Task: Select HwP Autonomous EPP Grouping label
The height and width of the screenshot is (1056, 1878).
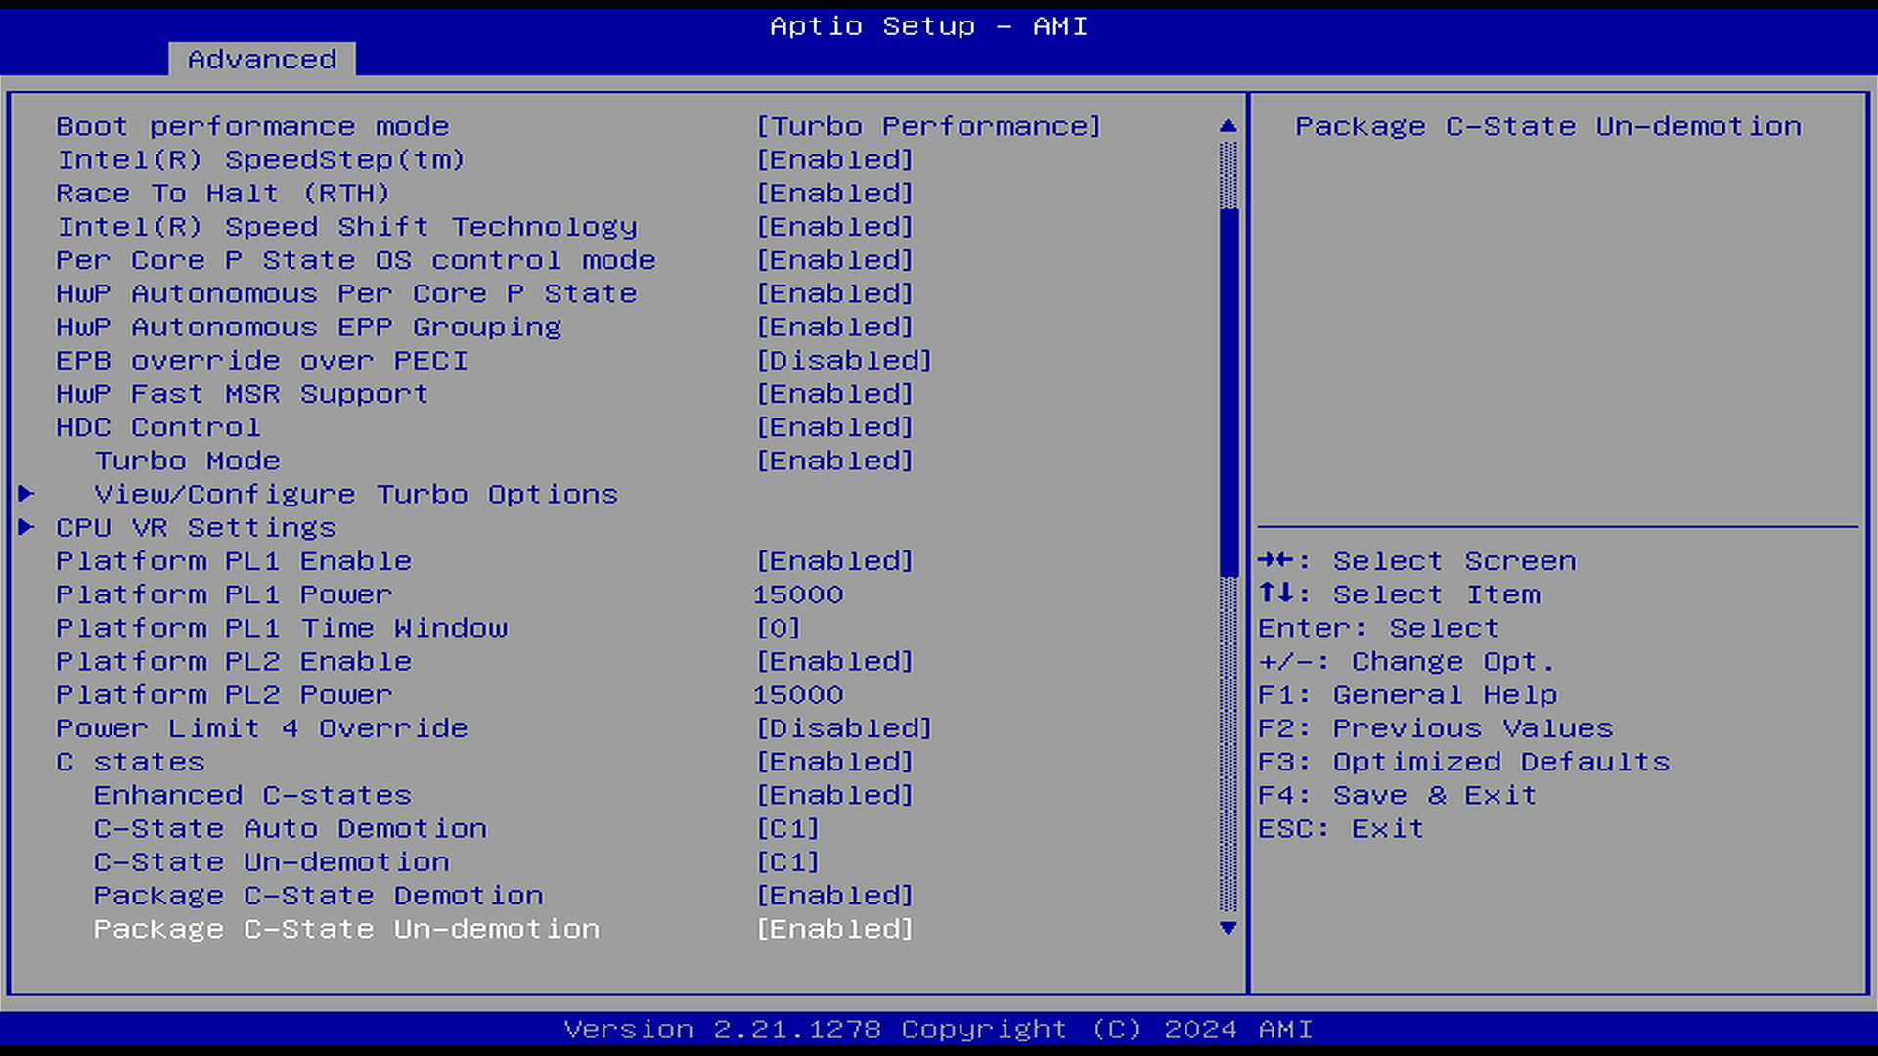Action: pos(309,328)
